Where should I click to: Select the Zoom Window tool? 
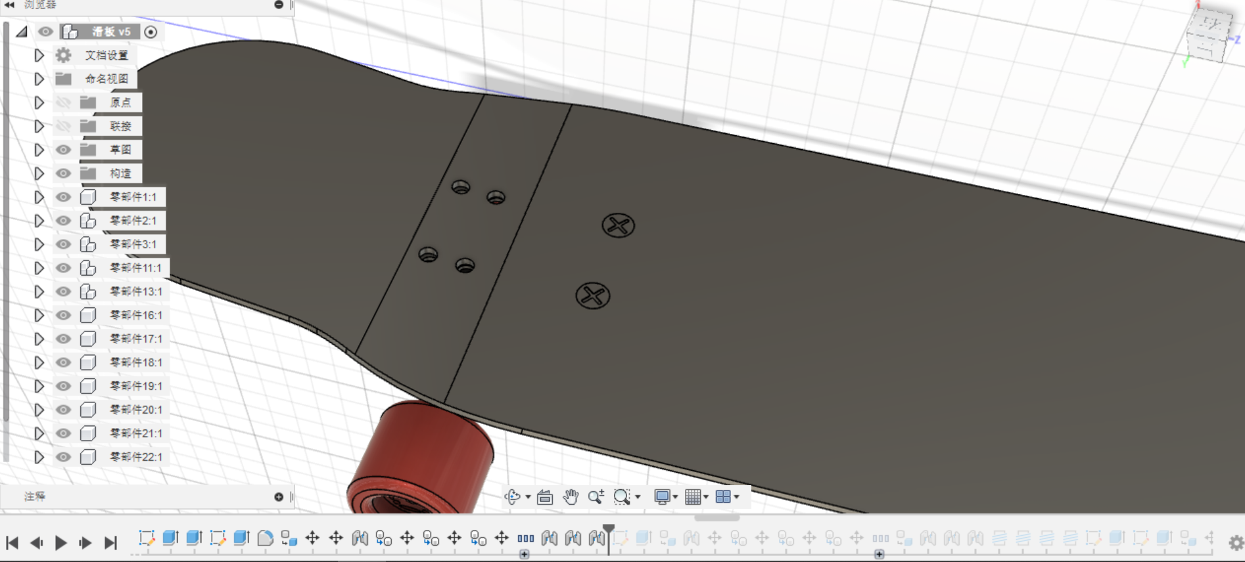[x=621, y=497]
